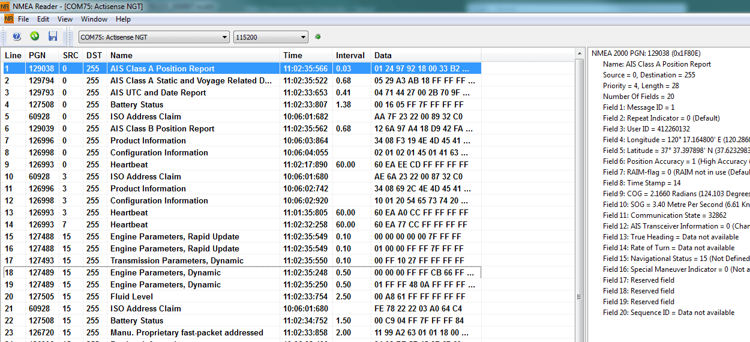This screenshot has height=342, width=750.
Task: Select Battery Status row on line 4
Action: 241,104
